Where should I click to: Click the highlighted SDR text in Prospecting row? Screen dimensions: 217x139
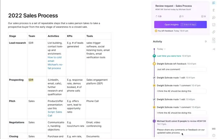pyautogui.click(x=31, y=80)
